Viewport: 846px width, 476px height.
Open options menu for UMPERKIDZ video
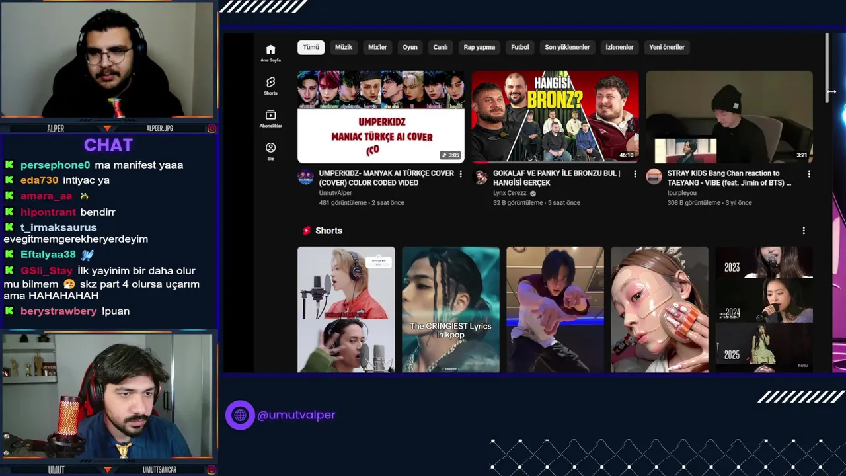[461, 174]
